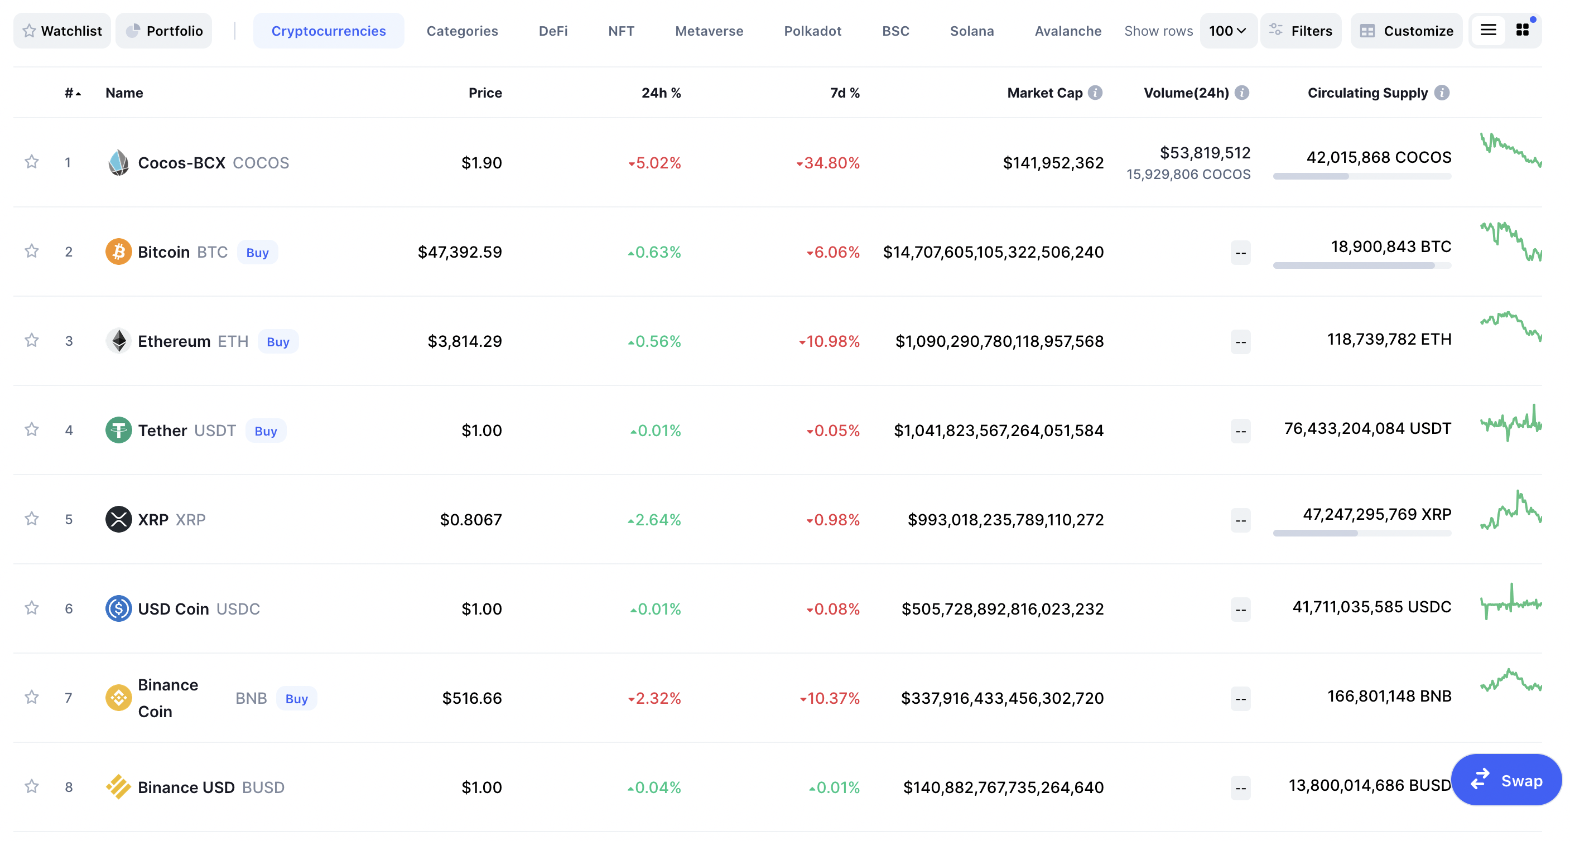Click the Tether coin logo

point(118,430)
